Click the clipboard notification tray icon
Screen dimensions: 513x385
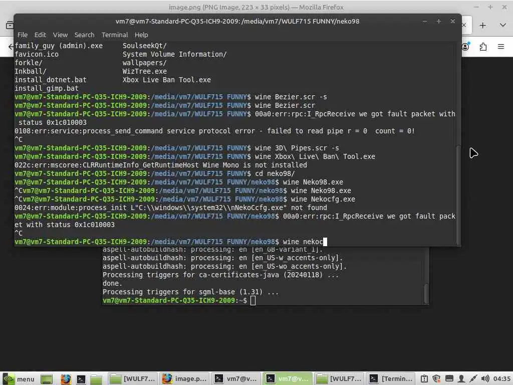[424, 379]
